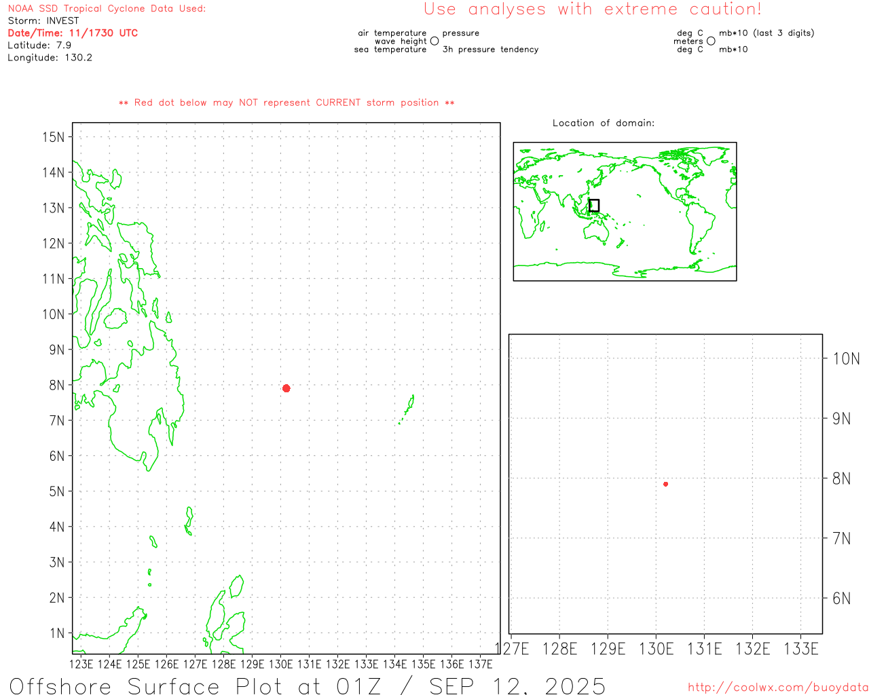Click the red dot disclaimer notice text
Viewport: 869px width, 695px height.
(x=286, y=102)
